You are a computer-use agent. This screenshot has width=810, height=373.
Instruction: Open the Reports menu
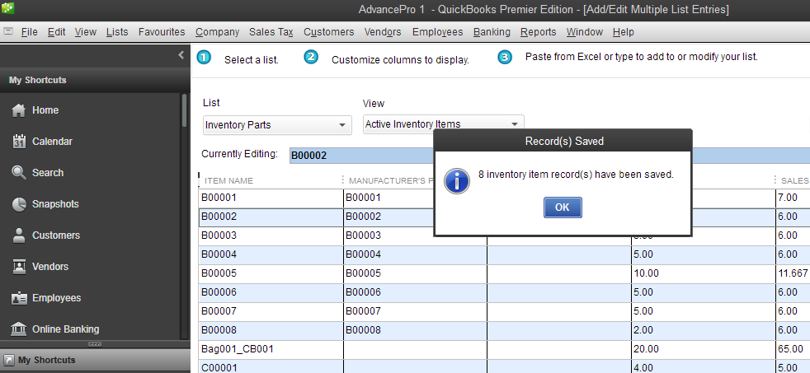(x=538, y=32)
